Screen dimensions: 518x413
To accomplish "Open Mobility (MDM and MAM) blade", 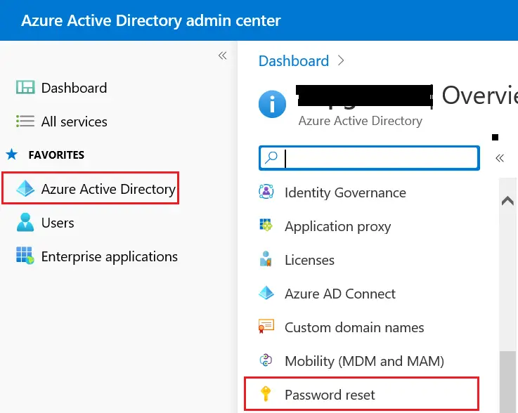I will coord(364,361).
